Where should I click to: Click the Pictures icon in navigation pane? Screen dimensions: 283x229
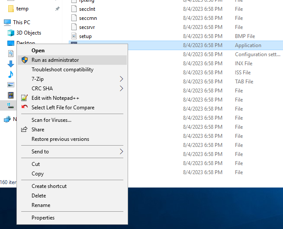[11, 85]
